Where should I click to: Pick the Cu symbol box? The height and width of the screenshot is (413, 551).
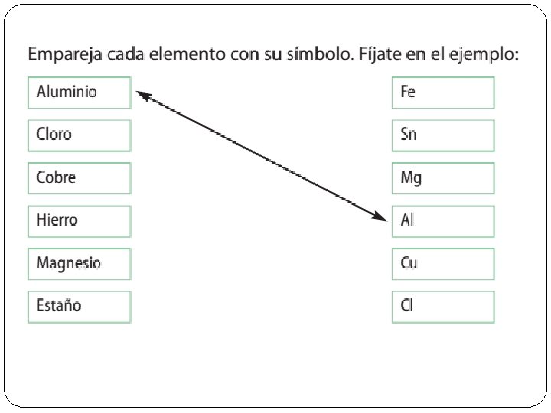pyautogui.click(x=442, y=264)
